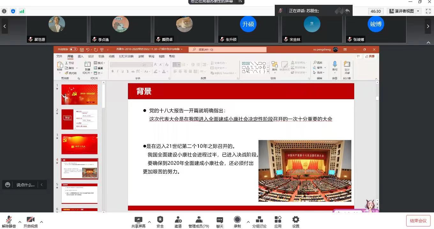
Task: Toggle full screen mode
Action: tap(428, 11)
